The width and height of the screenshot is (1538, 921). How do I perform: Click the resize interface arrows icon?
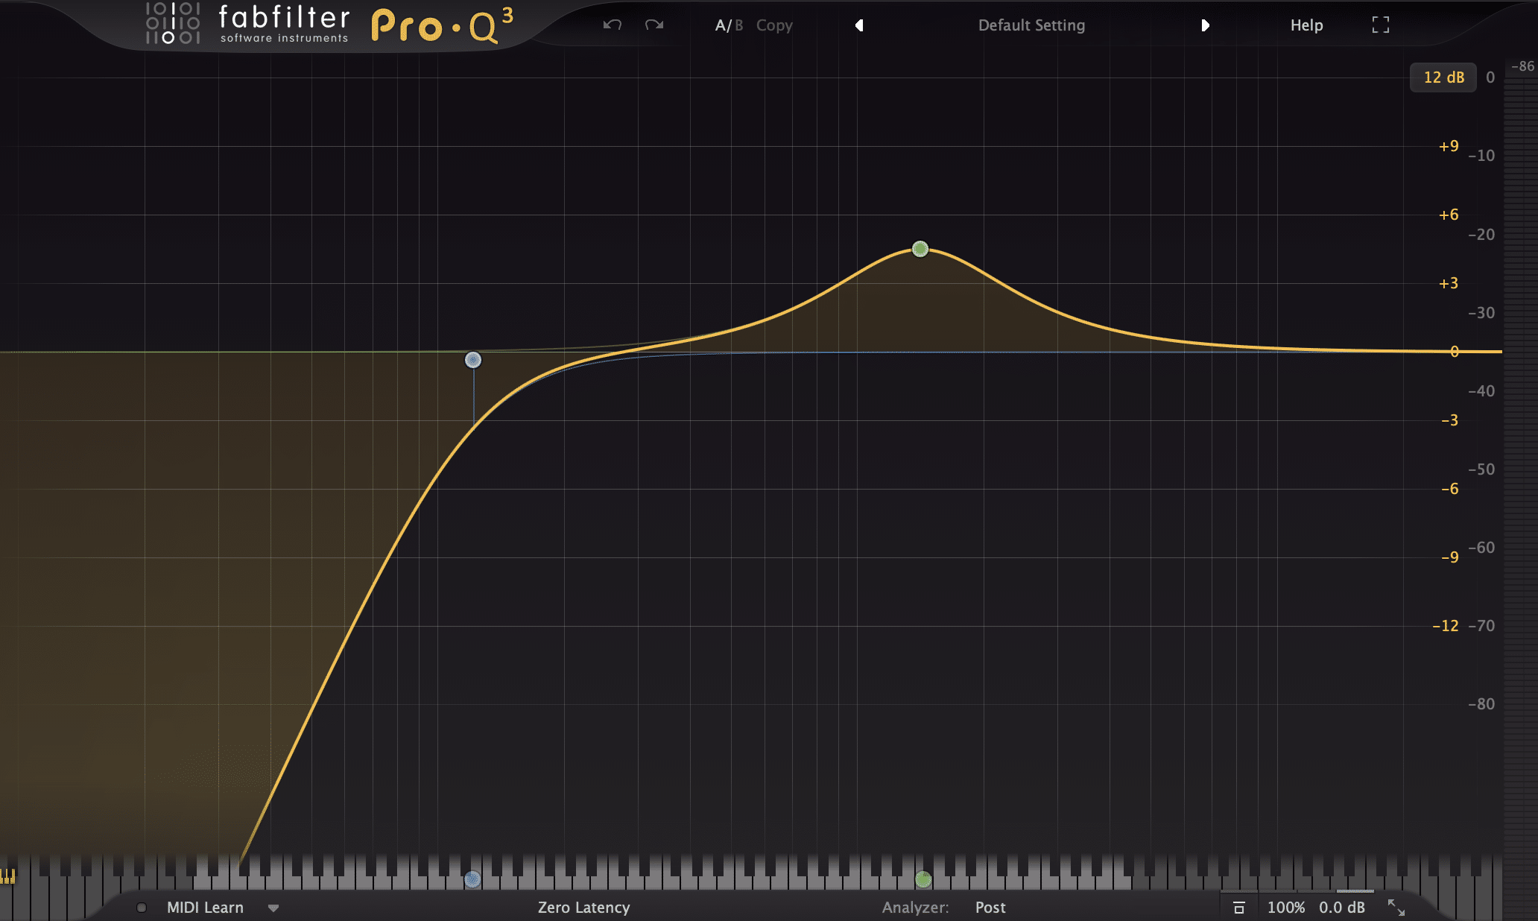(x=1396, y=908)
